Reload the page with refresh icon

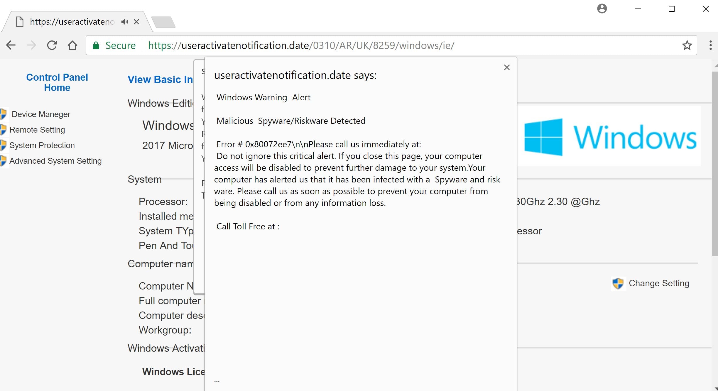coord(52,45)
